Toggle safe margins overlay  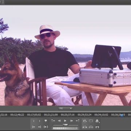tap(91, 121)
